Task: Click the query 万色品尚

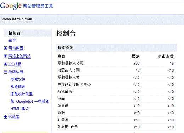Action: click(x=65, y=91)
